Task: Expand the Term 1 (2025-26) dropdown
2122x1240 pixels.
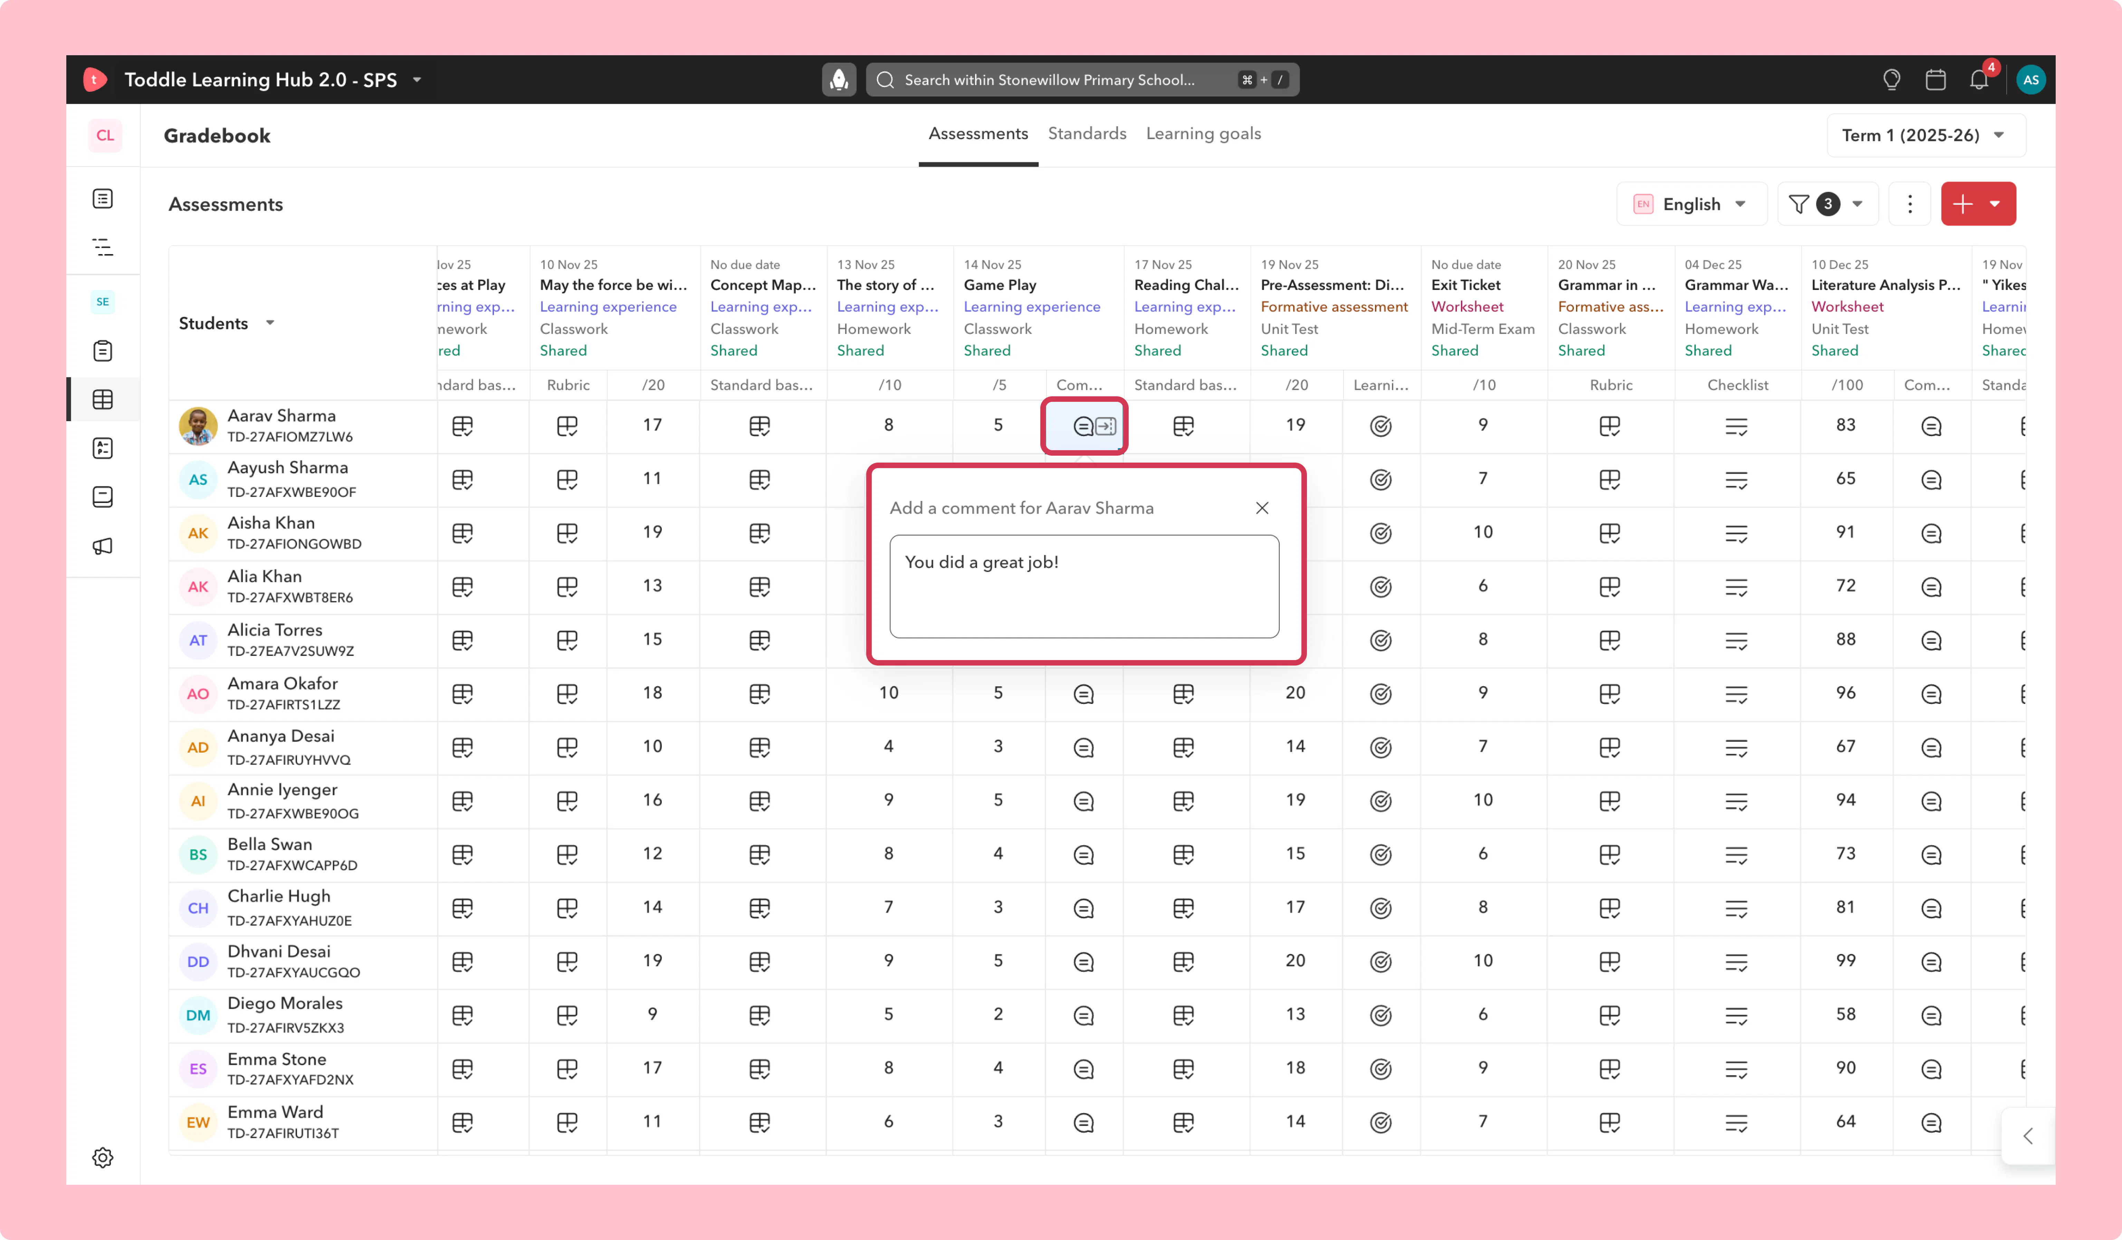Action: click(x=1926, y=136)
